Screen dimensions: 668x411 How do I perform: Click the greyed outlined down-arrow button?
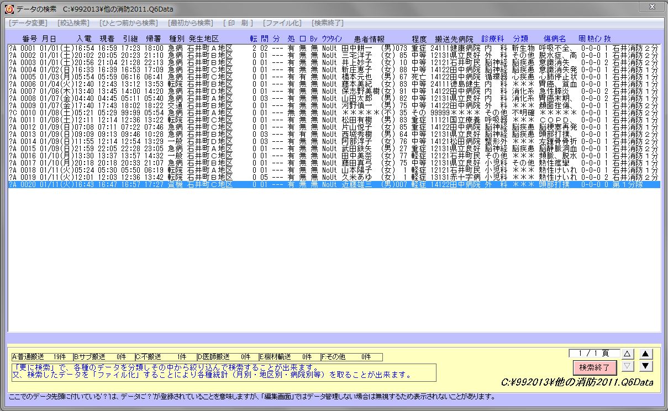pyautogui.click(x=627, y=366)
